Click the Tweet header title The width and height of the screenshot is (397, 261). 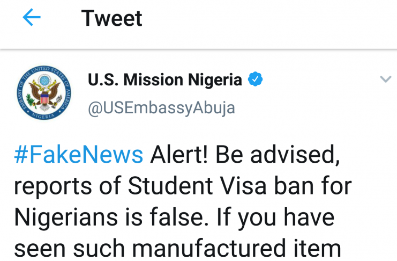(x=112, y=19)
